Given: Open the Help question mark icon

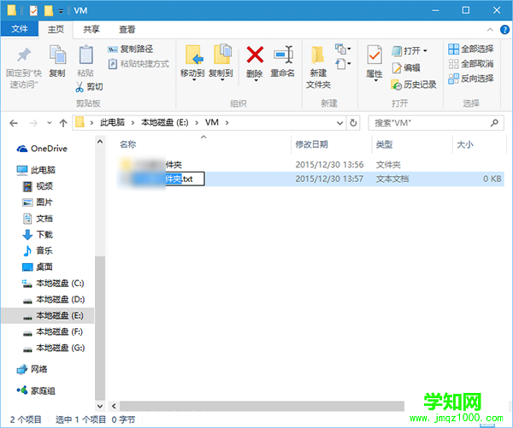Looking at the screenshot, I should coord(504,30).
